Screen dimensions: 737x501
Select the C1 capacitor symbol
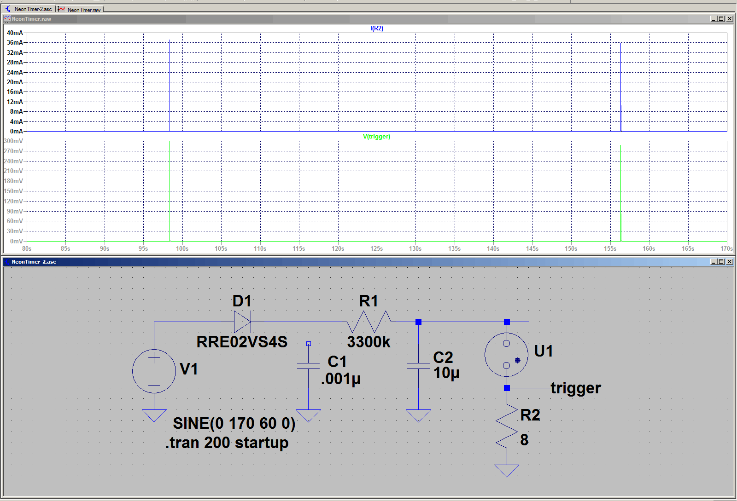click(308, 366)
